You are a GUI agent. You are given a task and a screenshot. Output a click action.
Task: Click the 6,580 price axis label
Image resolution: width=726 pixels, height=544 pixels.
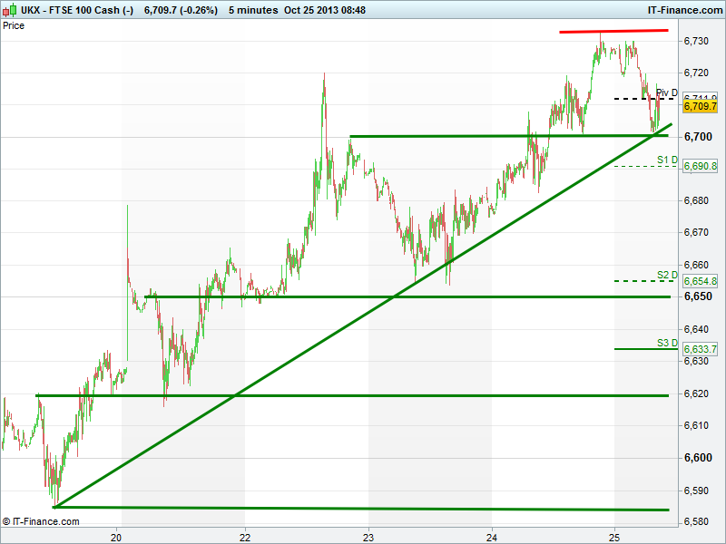[696, 522]
